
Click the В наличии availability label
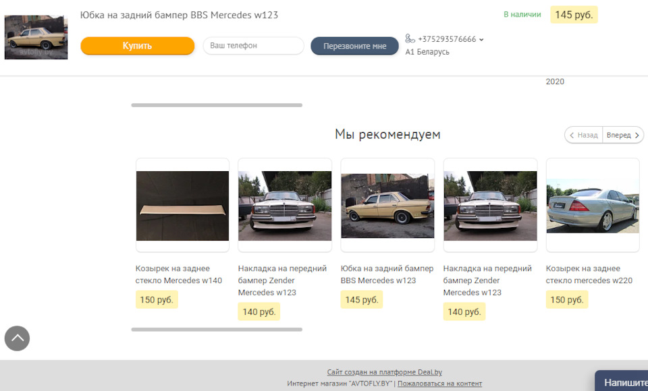click(x=522, y=14)
